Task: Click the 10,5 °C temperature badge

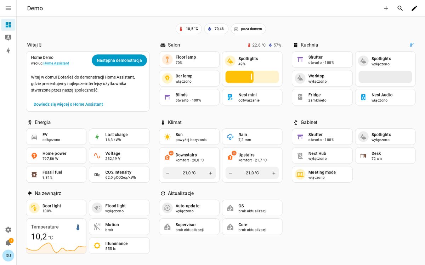Action: 189,29
